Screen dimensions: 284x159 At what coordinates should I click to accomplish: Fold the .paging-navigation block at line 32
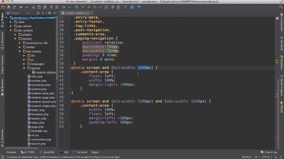pos(70,38)
